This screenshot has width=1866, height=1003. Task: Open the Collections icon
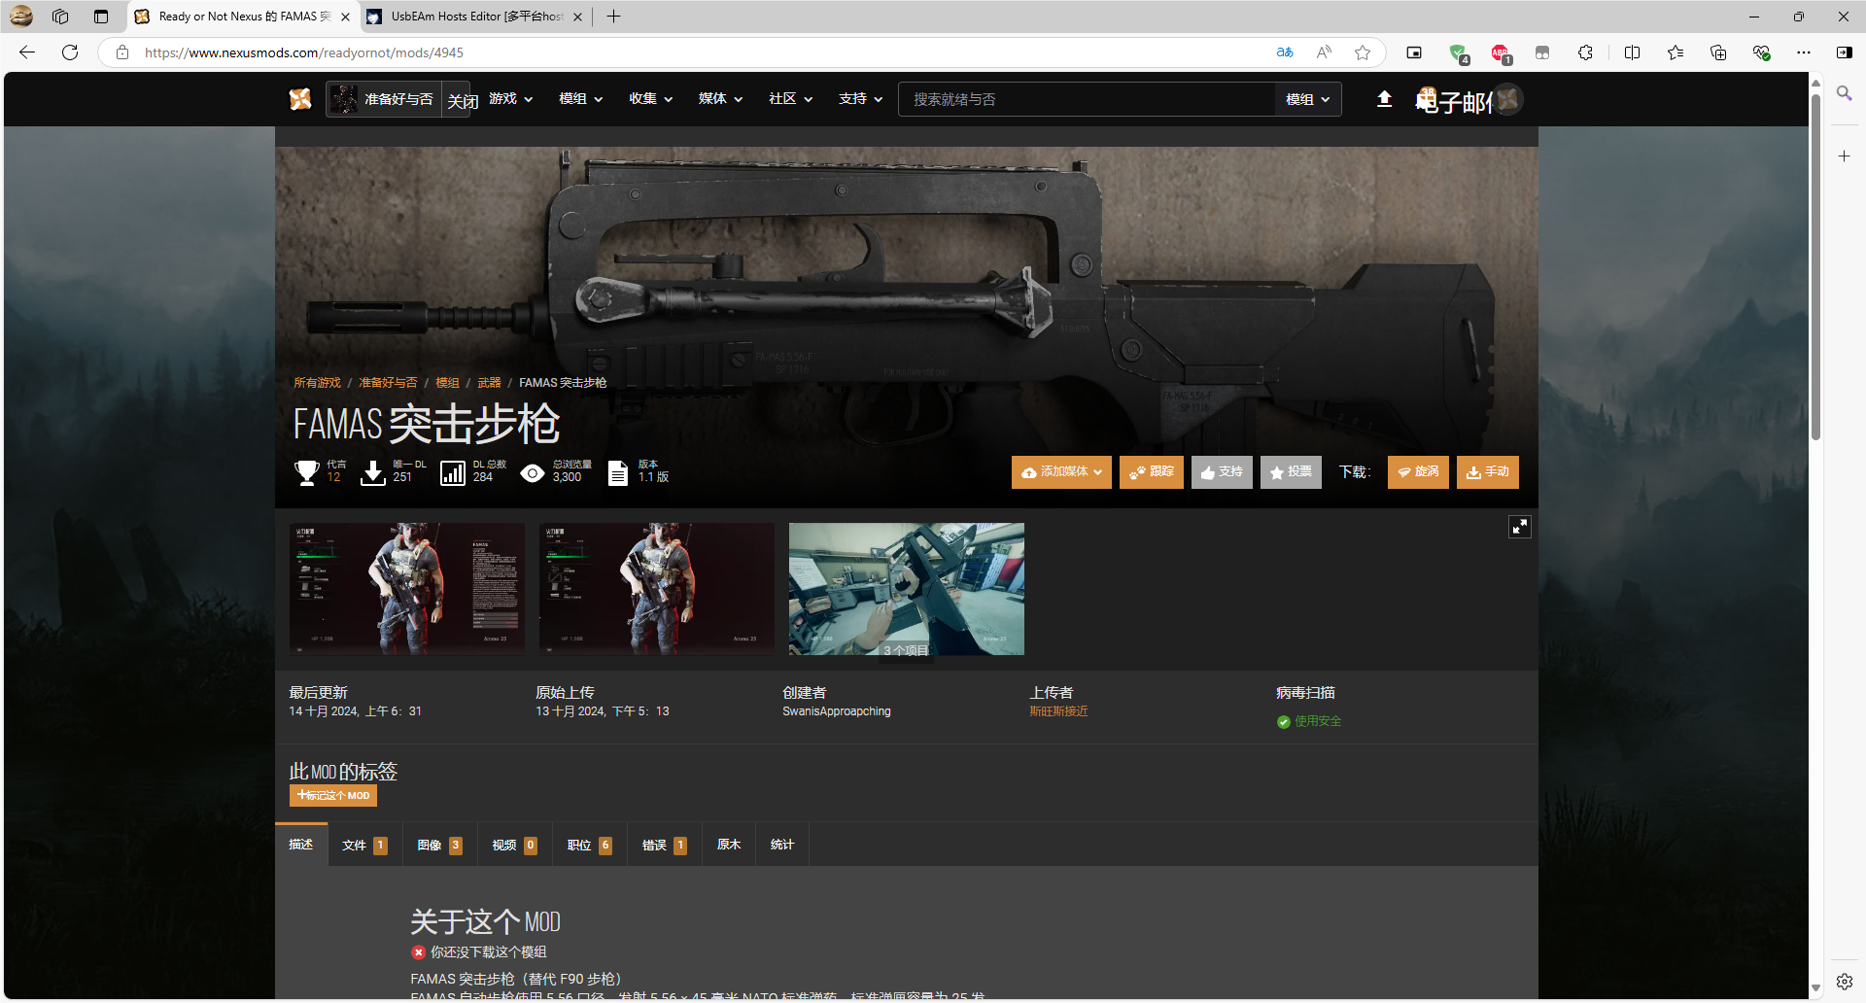click(1717, 52)
